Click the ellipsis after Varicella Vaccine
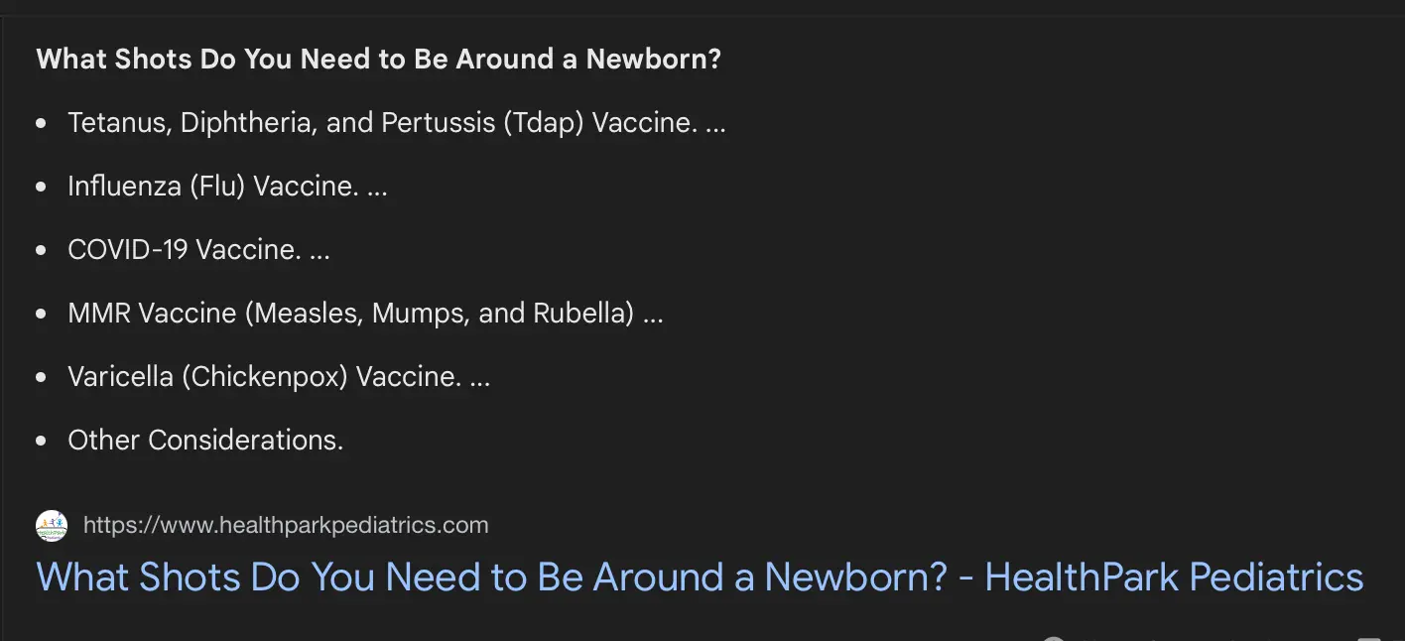Image resolution: width=1405 pixels, height=641 pixels. click(480, 378)
